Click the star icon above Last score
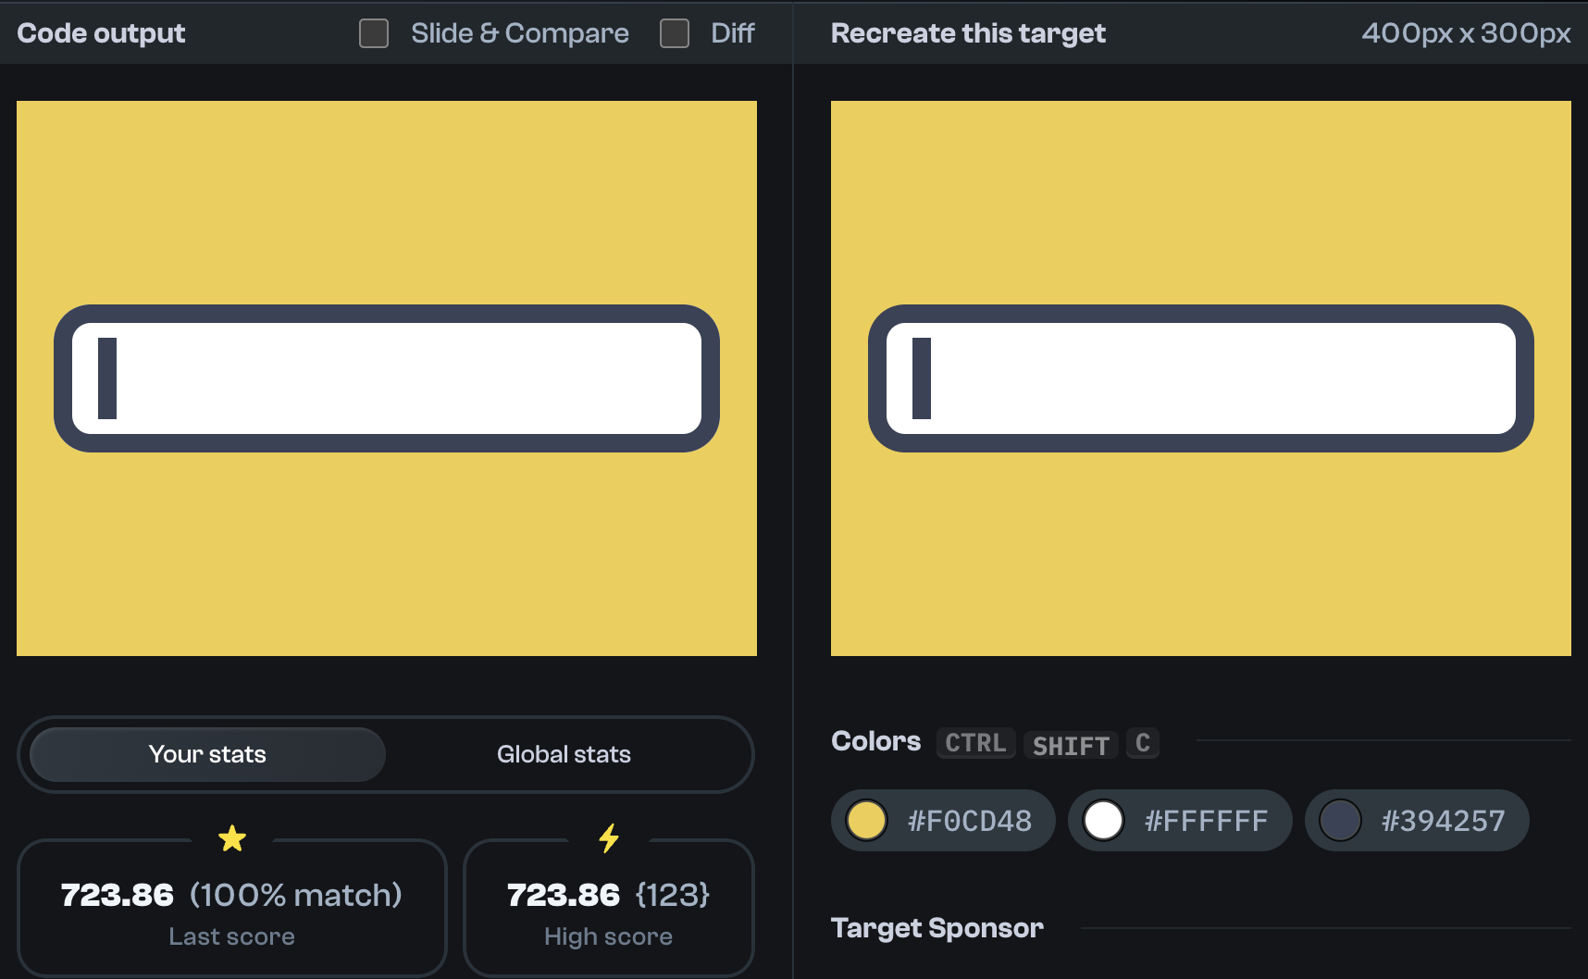The height and width of the screenshot is (979, 1588). click(x=232, y=838)
